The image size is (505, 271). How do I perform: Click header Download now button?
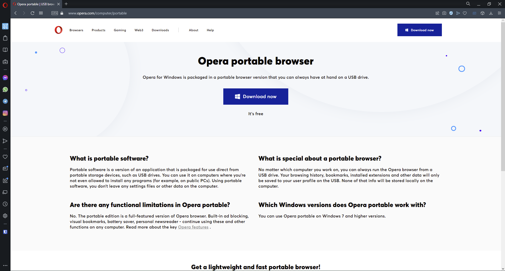(420, 30)
